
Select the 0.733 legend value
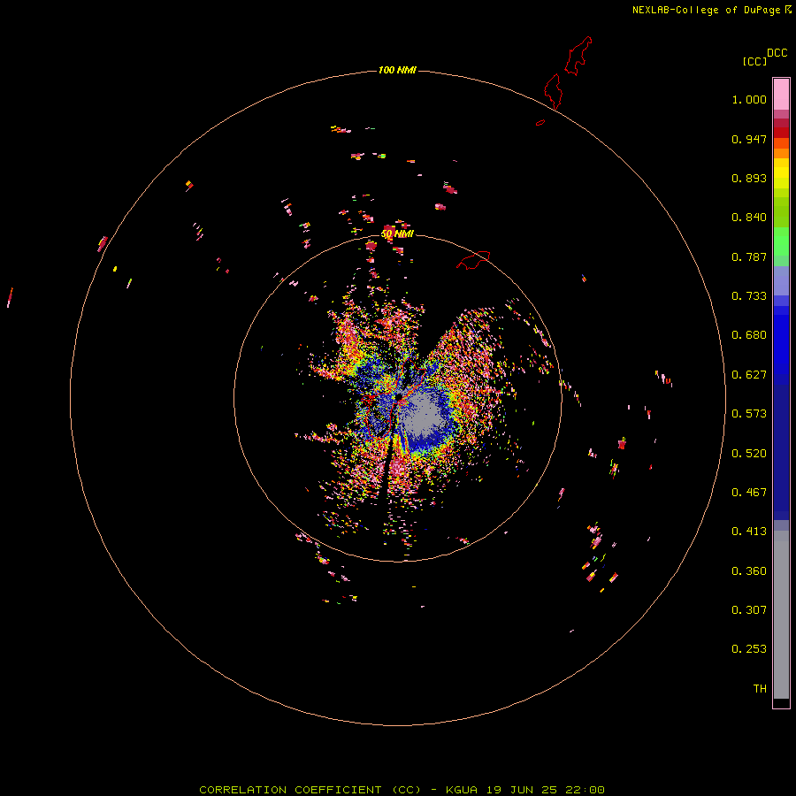(x=749, y=296)
